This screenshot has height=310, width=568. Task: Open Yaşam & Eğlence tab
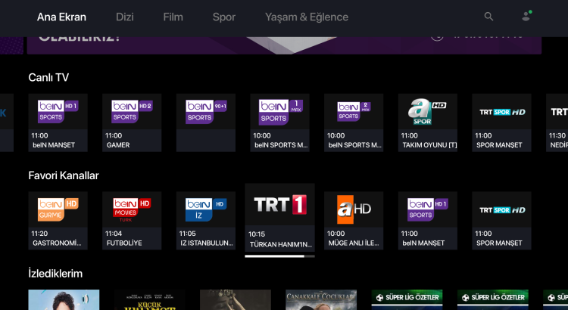coord(307,17)
